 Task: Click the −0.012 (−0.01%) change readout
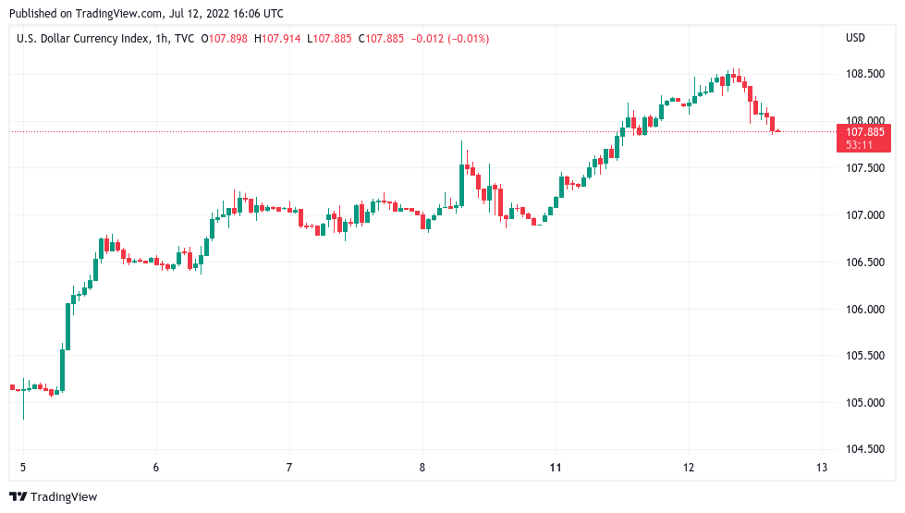click(x=450, y=38)
